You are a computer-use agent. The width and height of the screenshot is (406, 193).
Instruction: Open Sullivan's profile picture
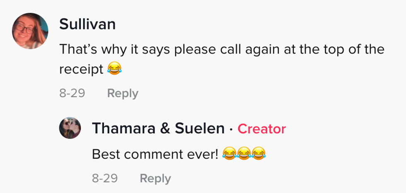30,31
